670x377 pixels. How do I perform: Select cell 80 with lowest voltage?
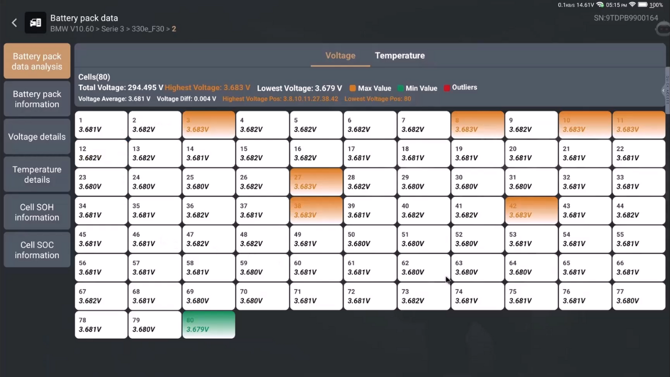pos(208,325)
